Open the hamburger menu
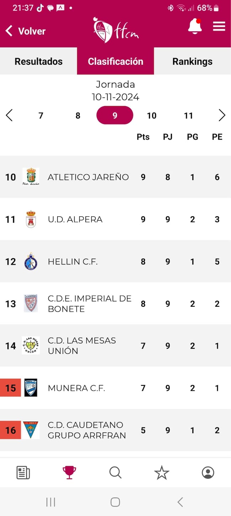Screen dimensions: 231x516 tap(219, 27)
